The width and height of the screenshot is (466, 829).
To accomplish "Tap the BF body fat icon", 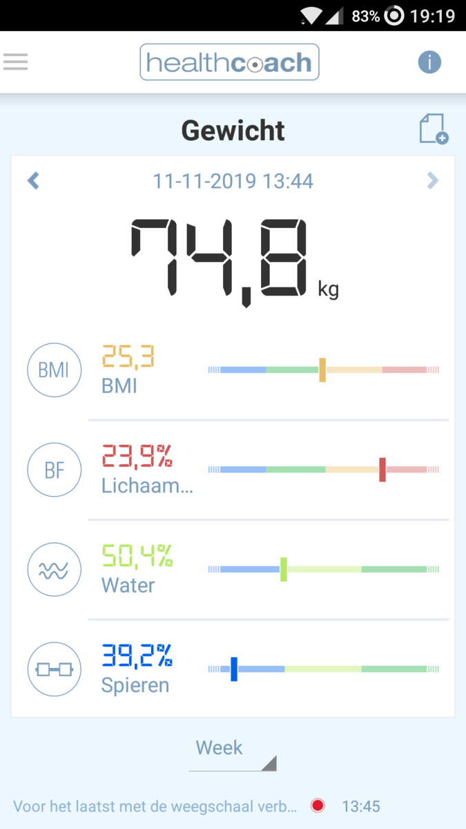I will tap(54, 470).
